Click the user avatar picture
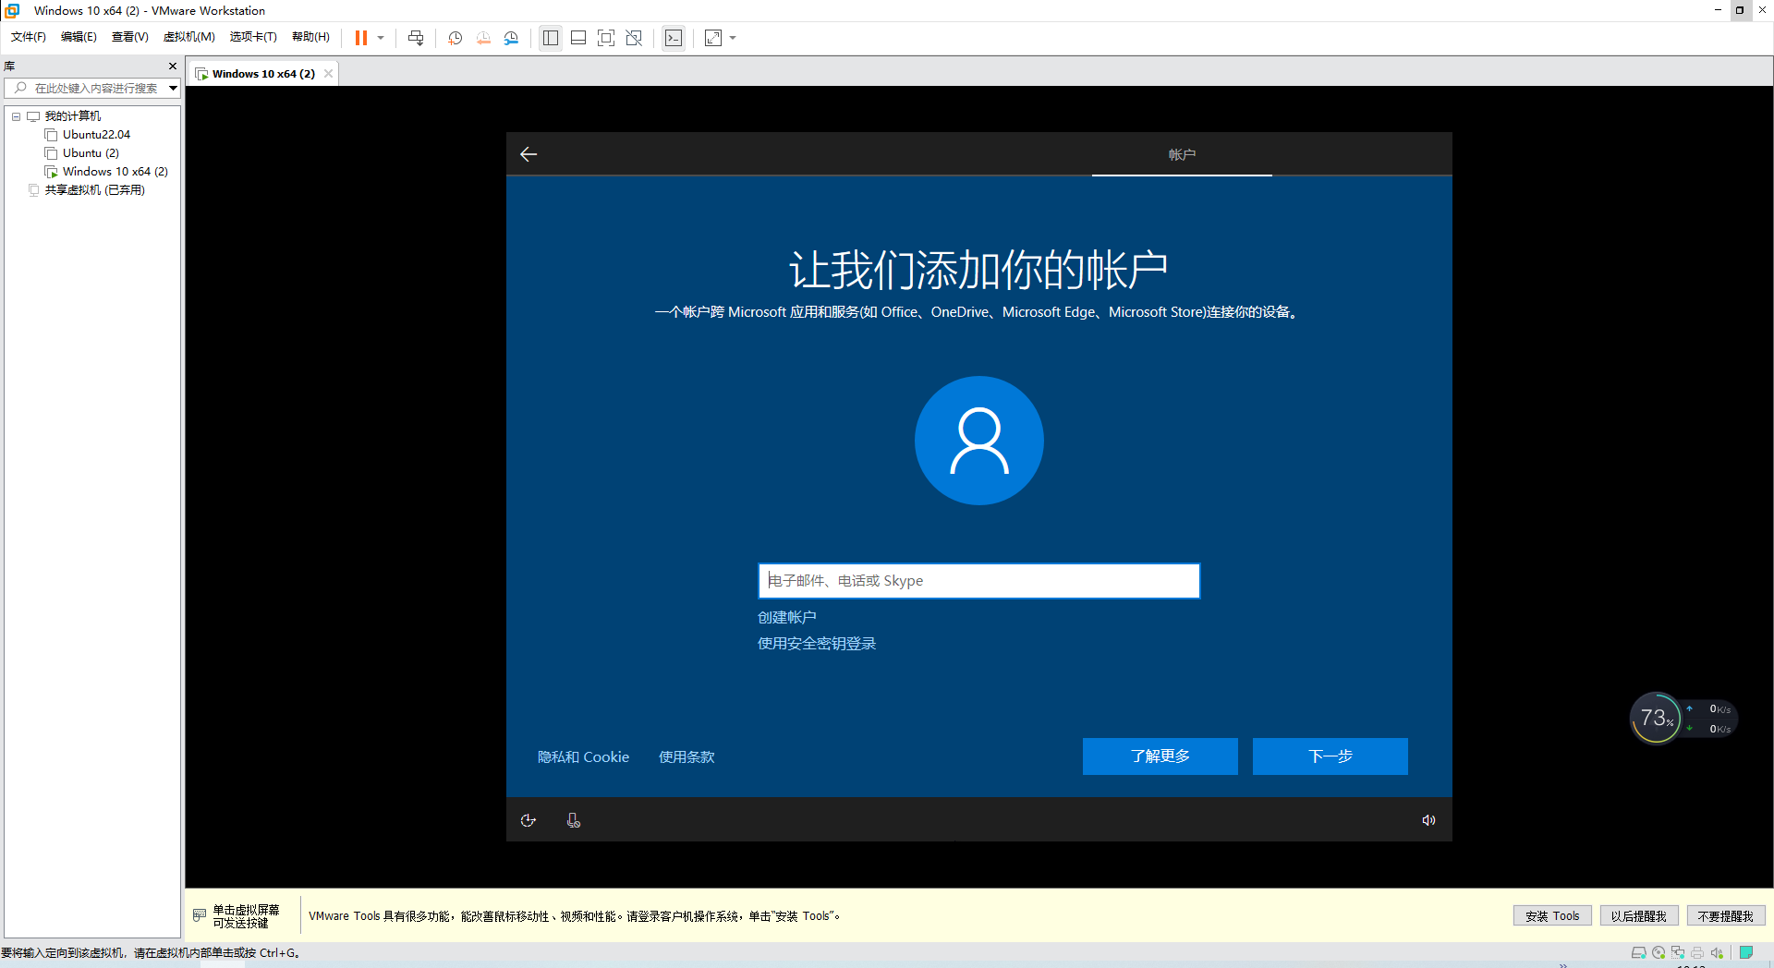The width and height of the screenshot is (1774, 968). coord(979,441)
